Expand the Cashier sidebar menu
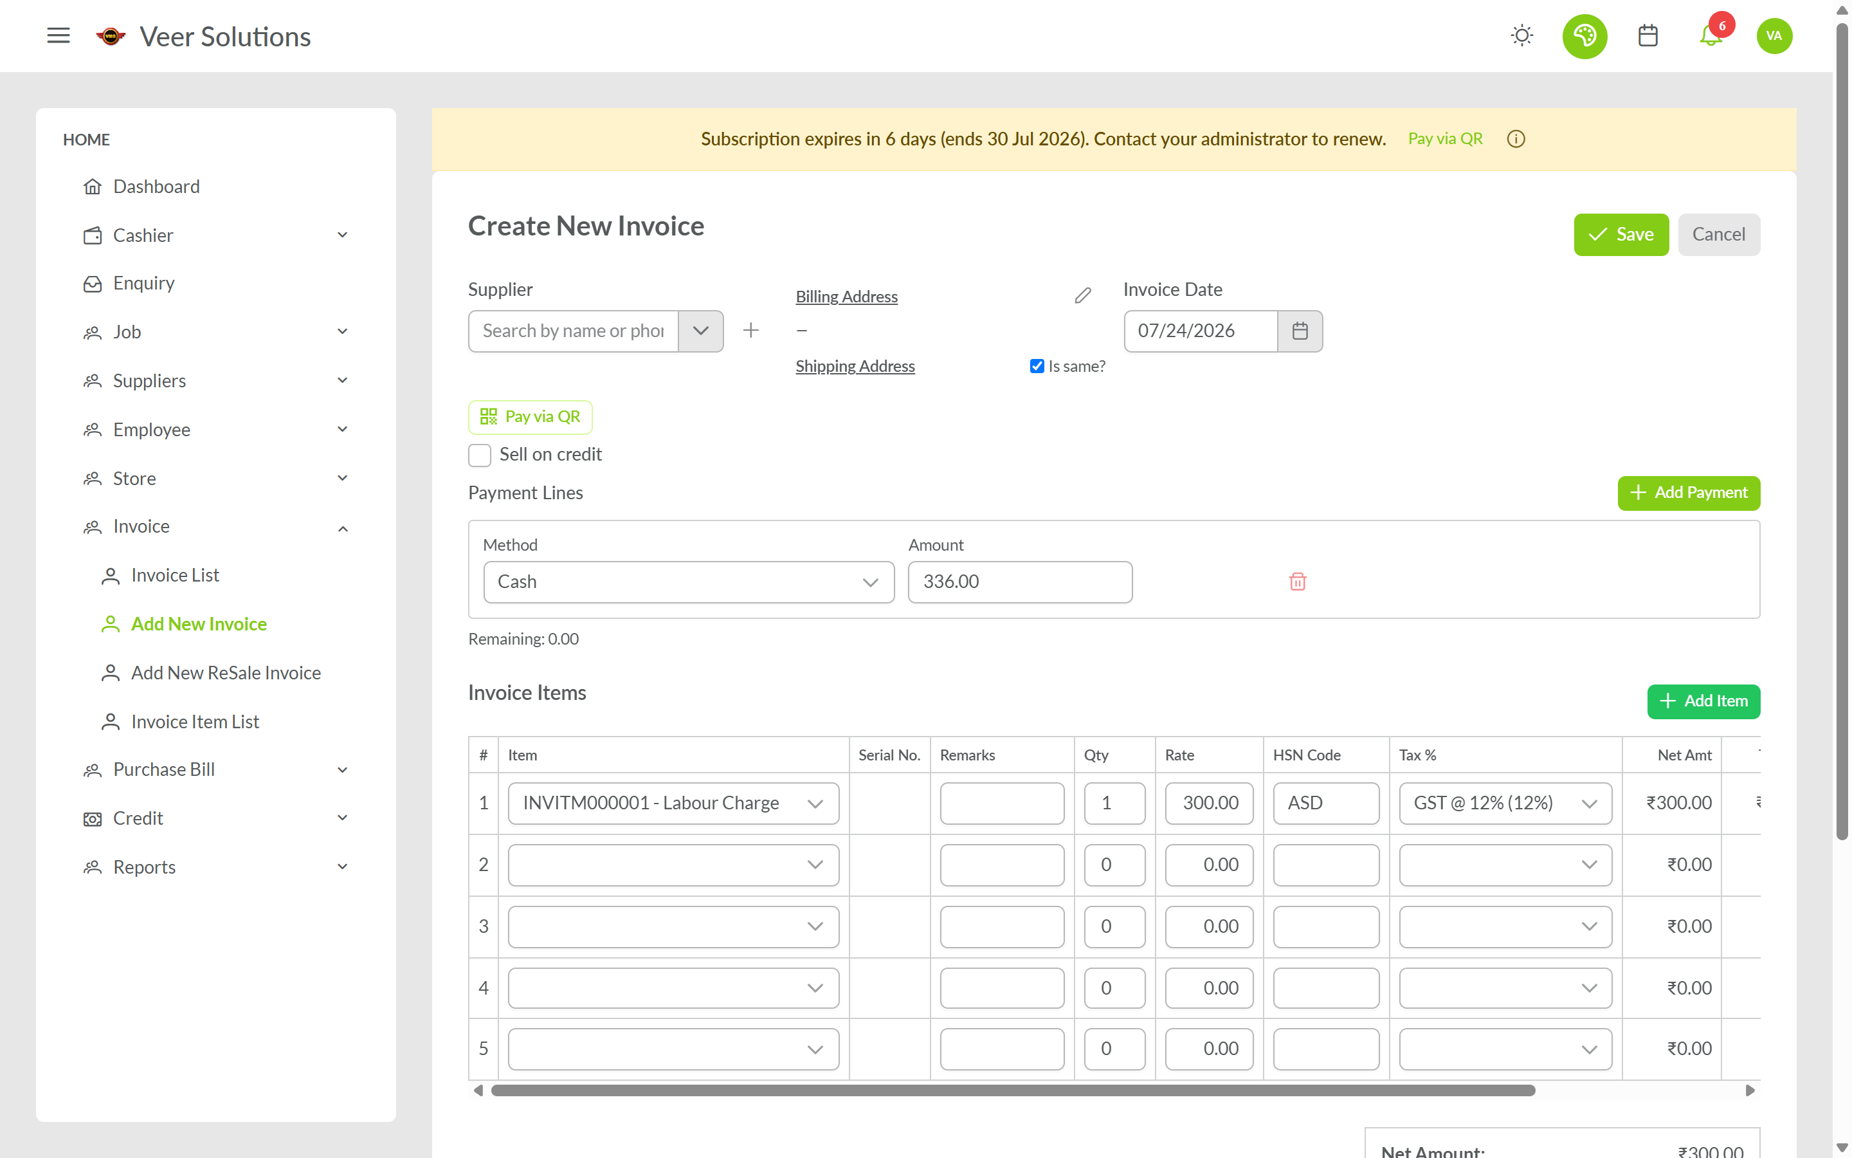The width and height of the screenshot is (1852, 1158). coord(216,235)
